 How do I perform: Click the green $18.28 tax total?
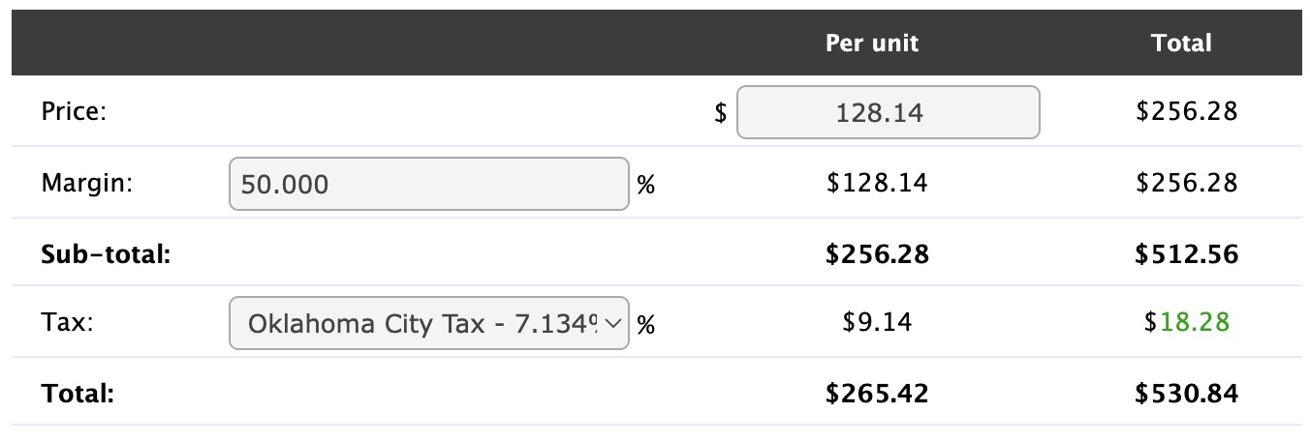(x=1187, y=323)
